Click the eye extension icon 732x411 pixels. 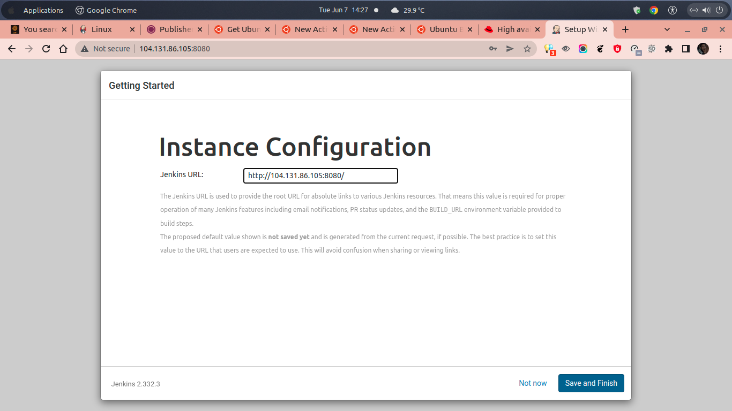566,49
